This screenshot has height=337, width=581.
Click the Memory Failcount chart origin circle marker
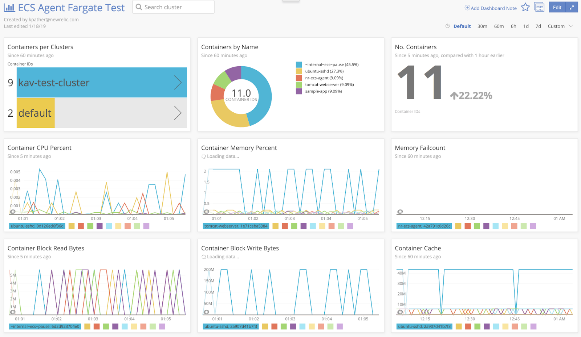click(x=400, y=212)
